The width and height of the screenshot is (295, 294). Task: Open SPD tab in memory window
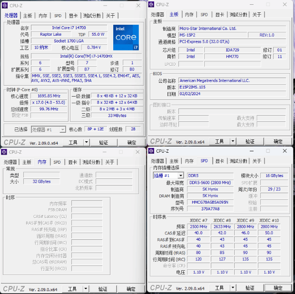(57, 162)
